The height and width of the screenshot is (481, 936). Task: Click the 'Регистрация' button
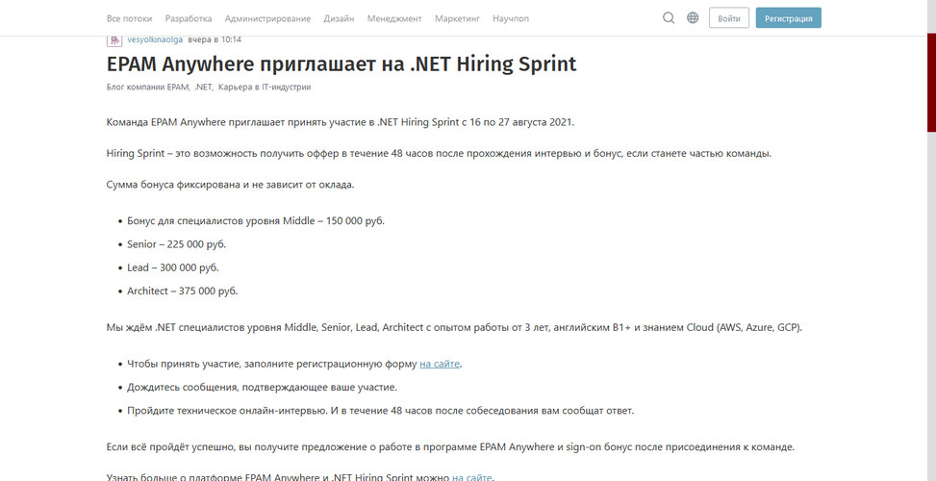(x=789, y=18)
